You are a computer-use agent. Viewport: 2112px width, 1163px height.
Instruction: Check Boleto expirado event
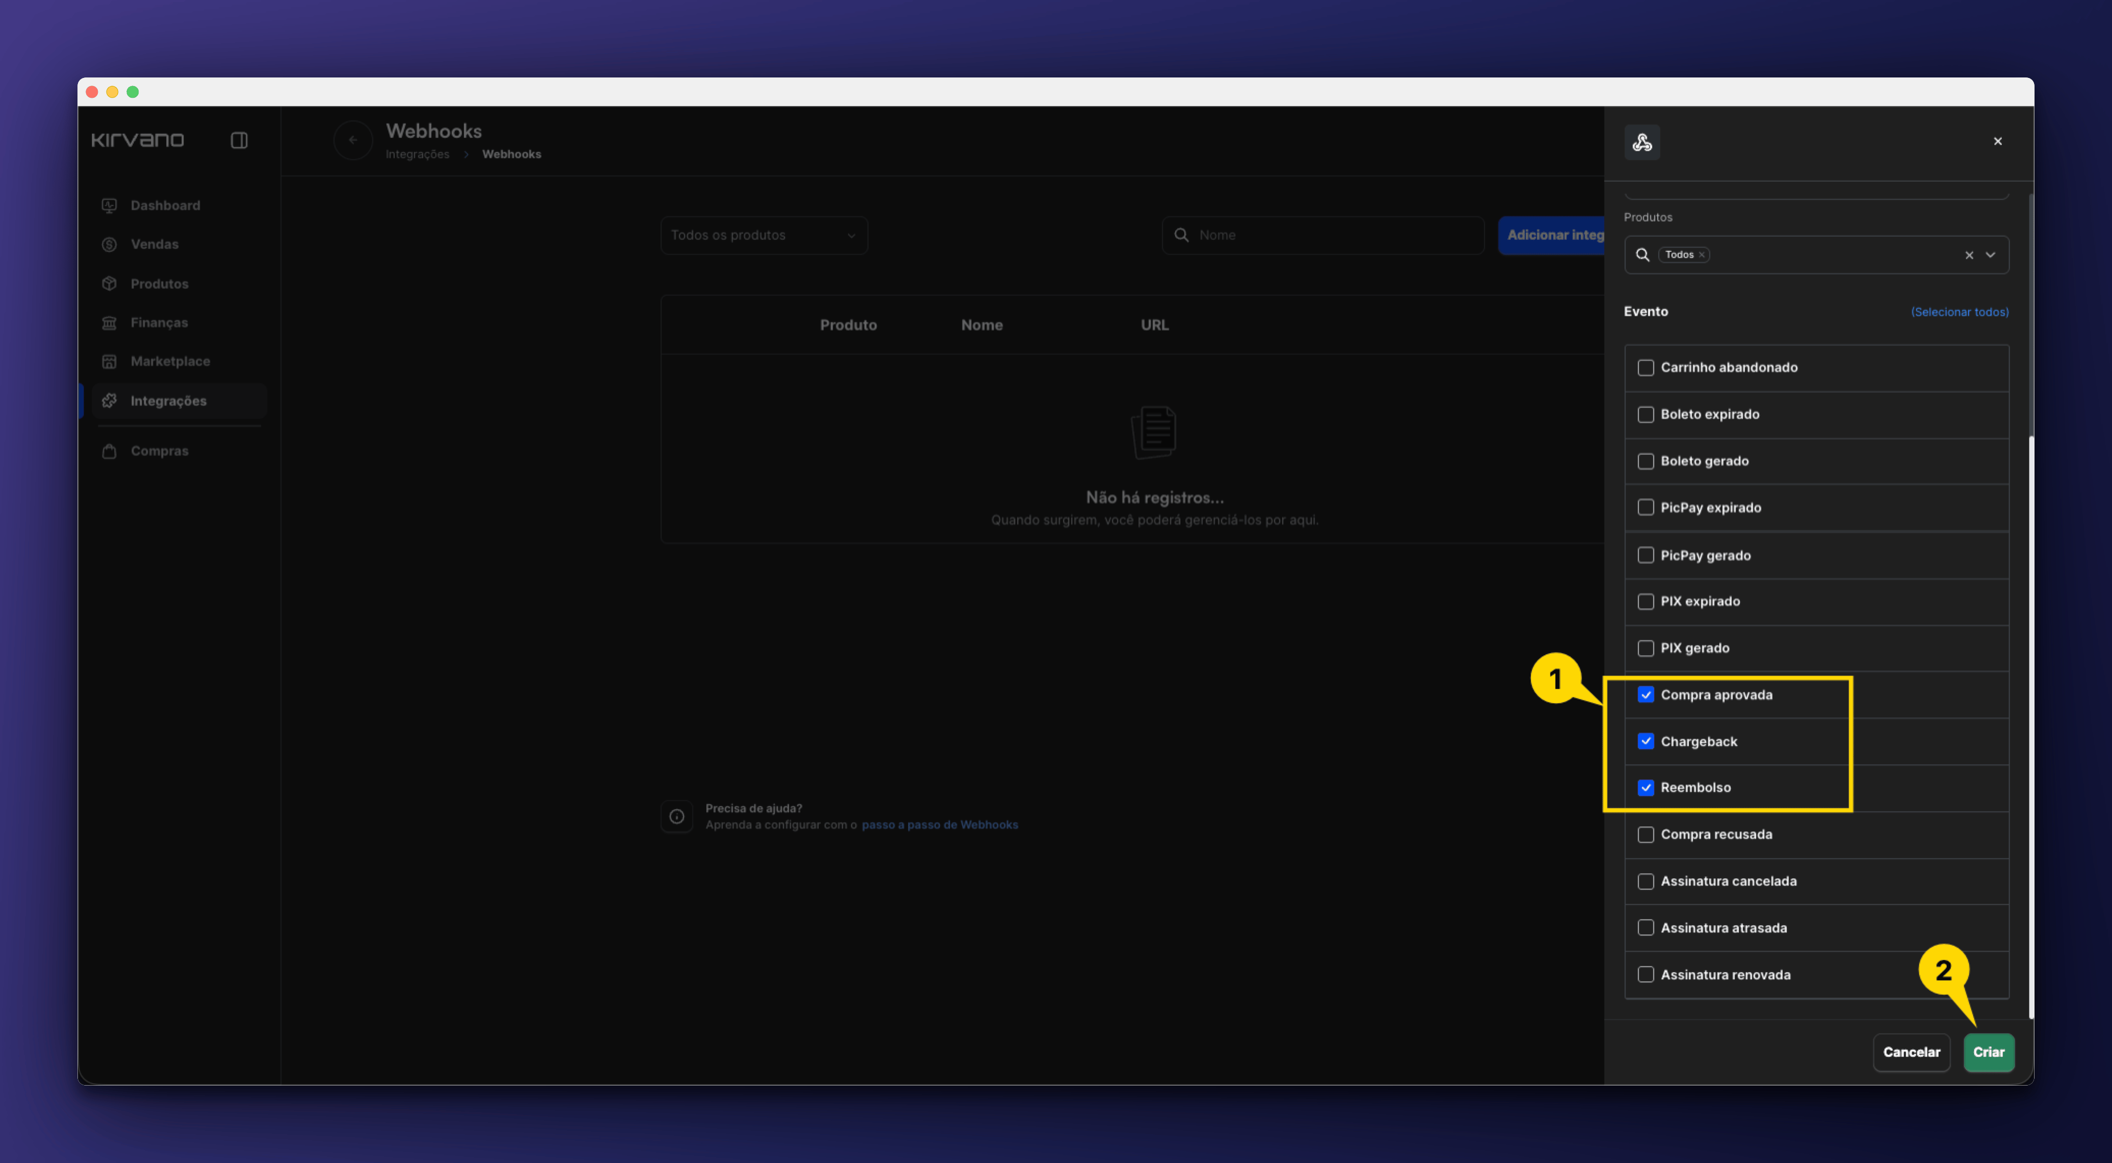click(x=1645, y=415)
